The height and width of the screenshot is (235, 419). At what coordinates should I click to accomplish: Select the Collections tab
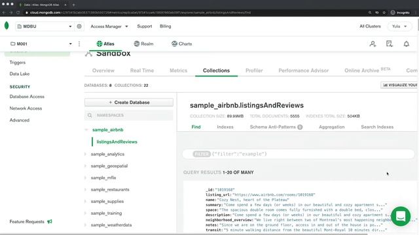pos(216,70)
